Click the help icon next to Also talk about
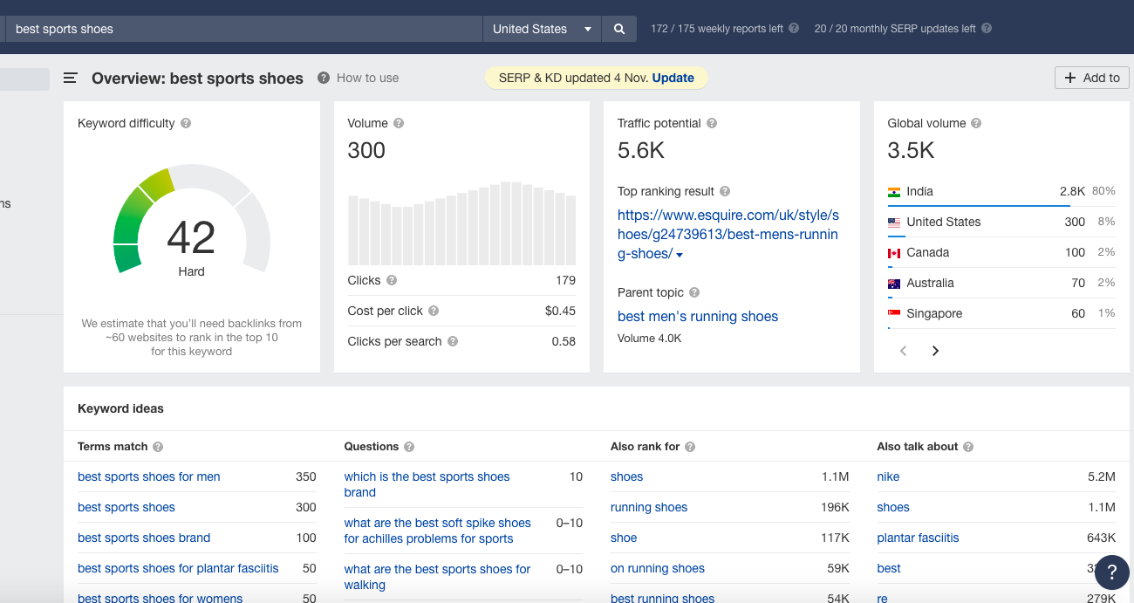The height and width of the screenshot is (603, 1134). tap(968, 447)
